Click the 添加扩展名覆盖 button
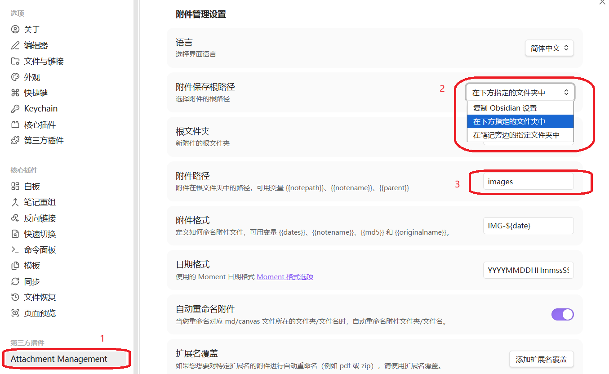609x374 pixels. click(541, 359)
